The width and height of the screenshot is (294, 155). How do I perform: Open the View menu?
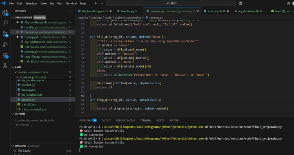tap(44, 3)
